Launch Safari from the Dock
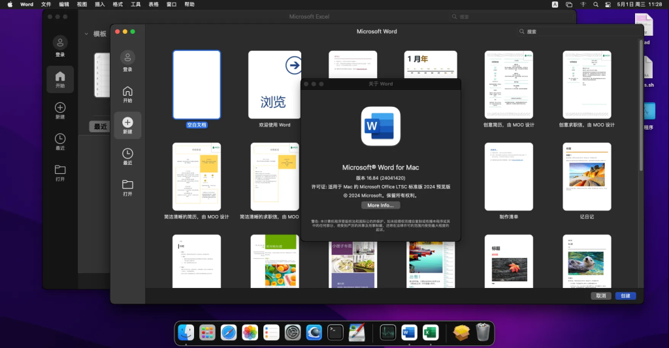 tap(229, 332)
